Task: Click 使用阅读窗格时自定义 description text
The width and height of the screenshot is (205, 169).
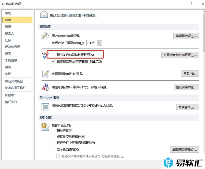Action: [x=83, y=105]
